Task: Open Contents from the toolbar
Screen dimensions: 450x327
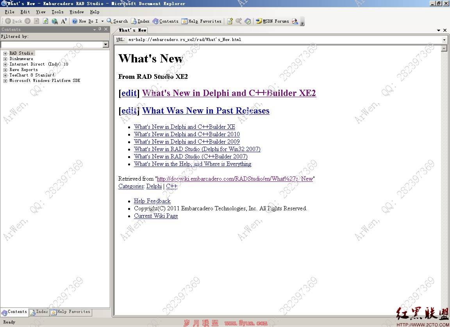Action: (x=165, y=21)
